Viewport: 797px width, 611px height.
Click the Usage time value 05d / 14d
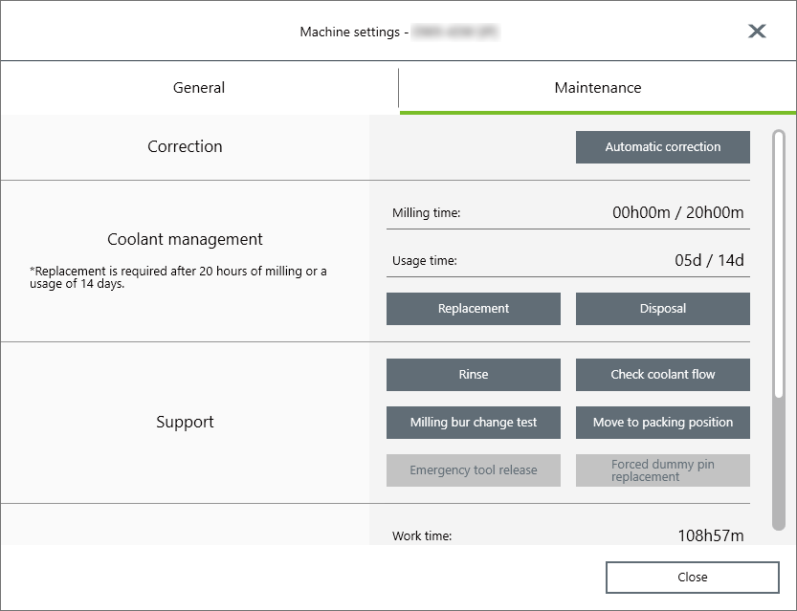pyautogui.click(x=709, y=260)
